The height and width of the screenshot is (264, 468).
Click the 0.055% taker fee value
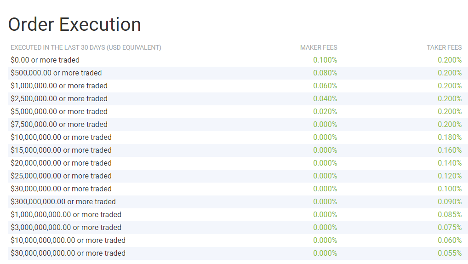[450, 253]
